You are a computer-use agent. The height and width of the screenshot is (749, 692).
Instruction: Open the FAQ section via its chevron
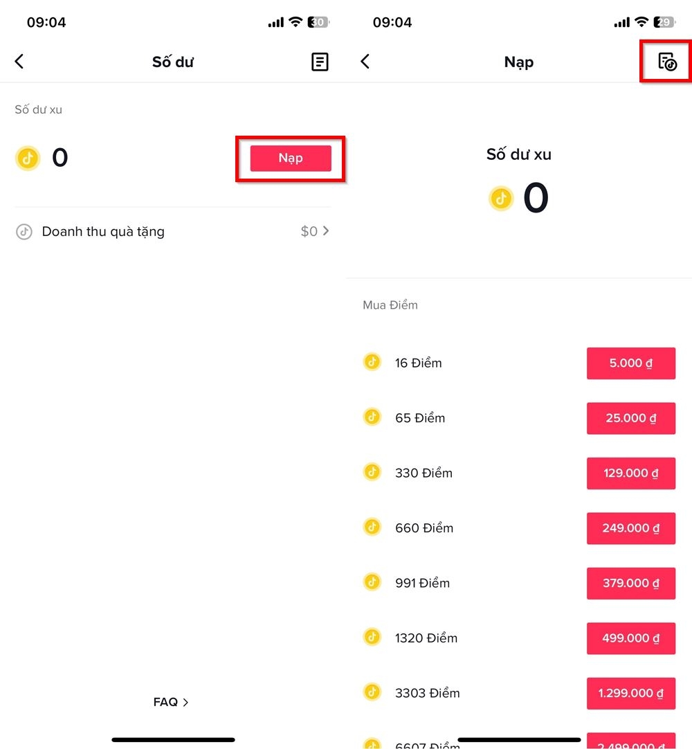pyautogui.click(x=170, y=702)
